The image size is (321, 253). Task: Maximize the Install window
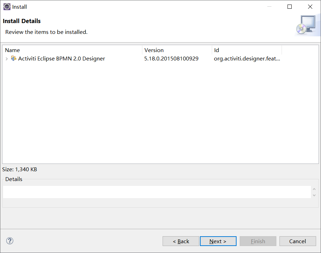click(x=290, y=7)
